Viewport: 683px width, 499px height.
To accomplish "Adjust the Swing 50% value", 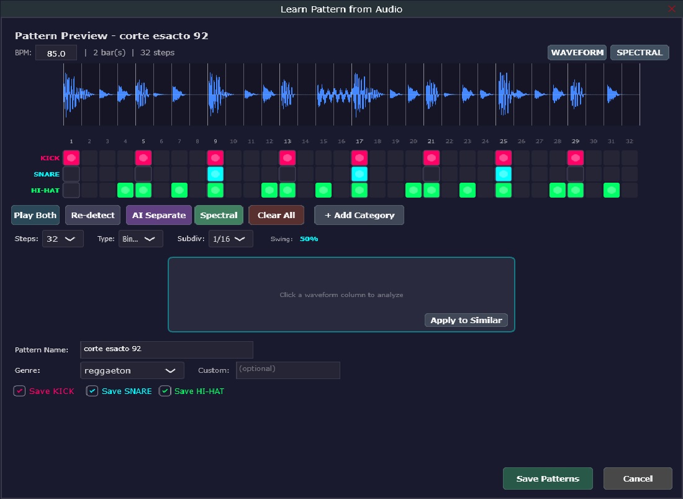I will (x=309, y=239).
